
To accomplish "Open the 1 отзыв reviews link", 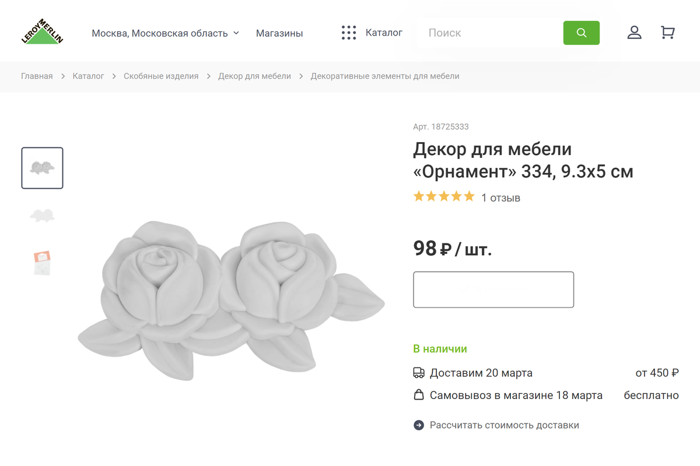I will pyautogui.click(x=501, y=198).
